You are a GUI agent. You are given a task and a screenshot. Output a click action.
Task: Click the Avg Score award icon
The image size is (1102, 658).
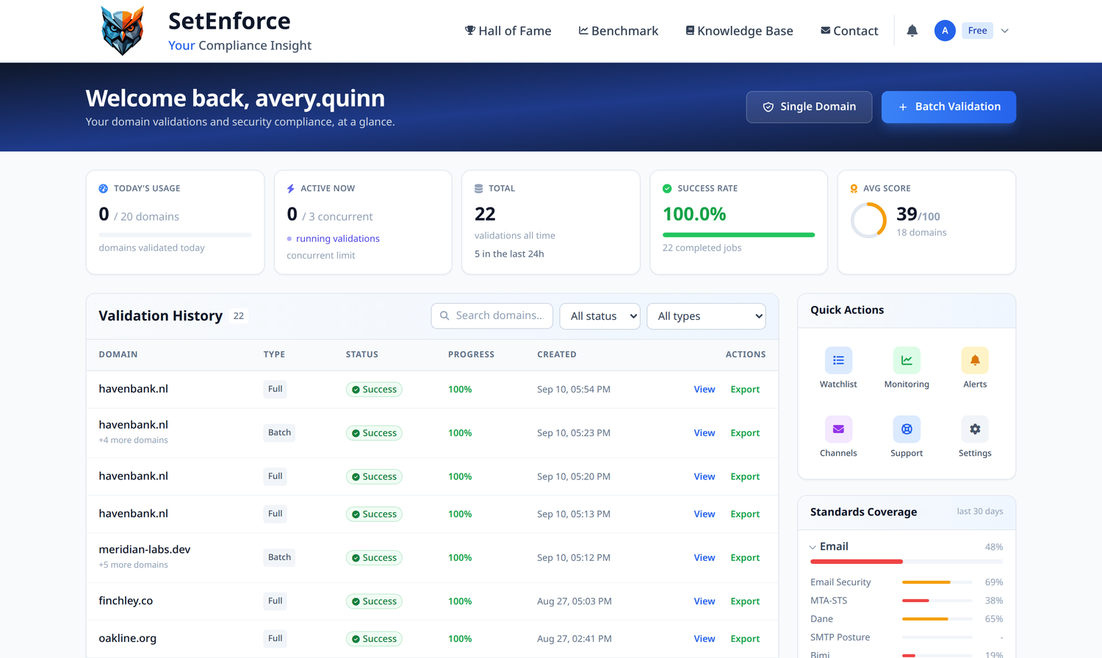tap(854, 189)
